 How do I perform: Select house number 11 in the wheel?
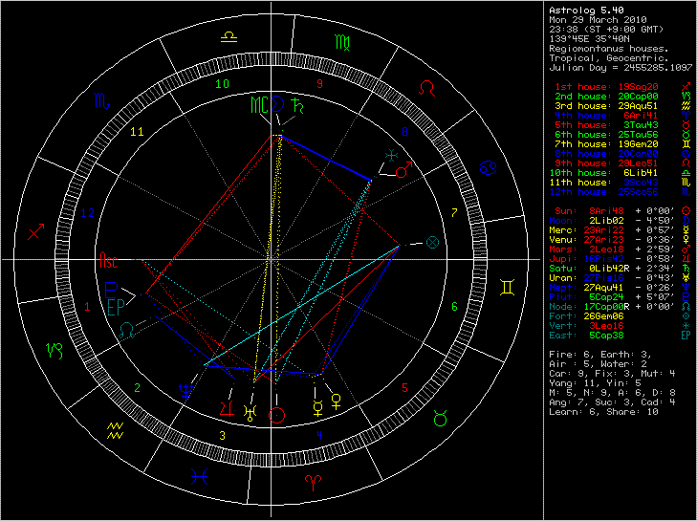138,132
